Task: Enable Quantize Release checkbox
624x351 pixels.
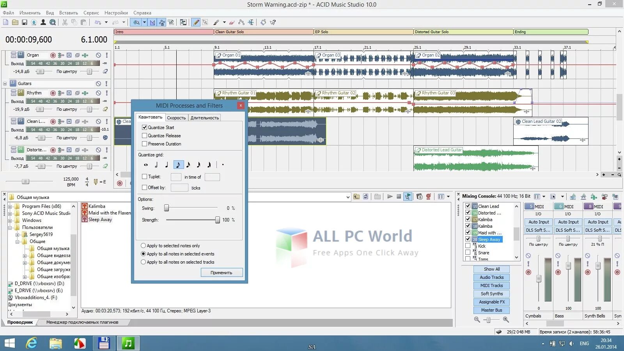Action: (x=144, y=135)
